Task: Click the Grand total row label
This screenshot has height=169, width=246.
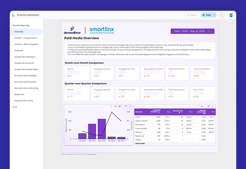Action: click(140, 144)
